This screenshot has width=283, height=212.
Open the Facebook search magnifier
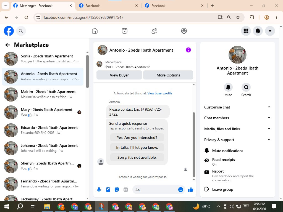click(21, 31)
